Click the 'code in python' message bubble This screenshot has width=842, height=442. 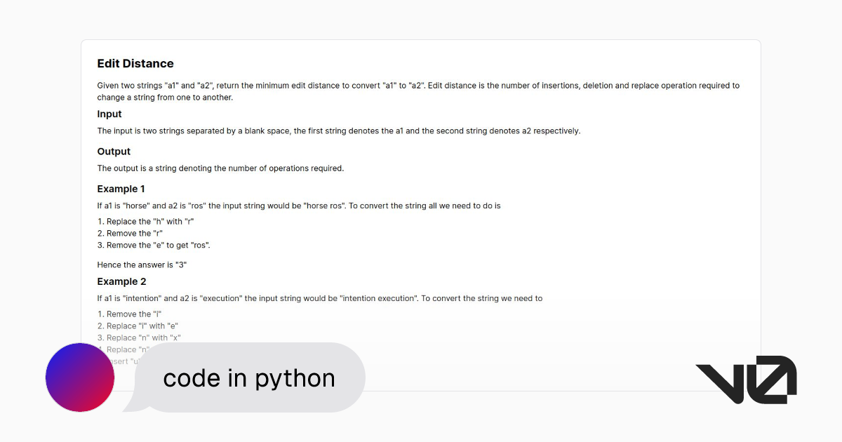point(248,377)
